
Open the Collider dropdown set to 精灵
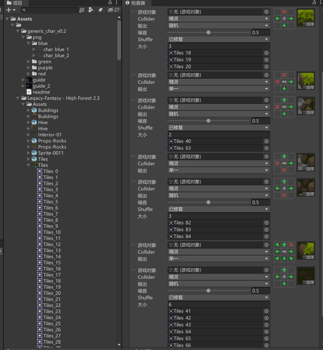(218, 19)
